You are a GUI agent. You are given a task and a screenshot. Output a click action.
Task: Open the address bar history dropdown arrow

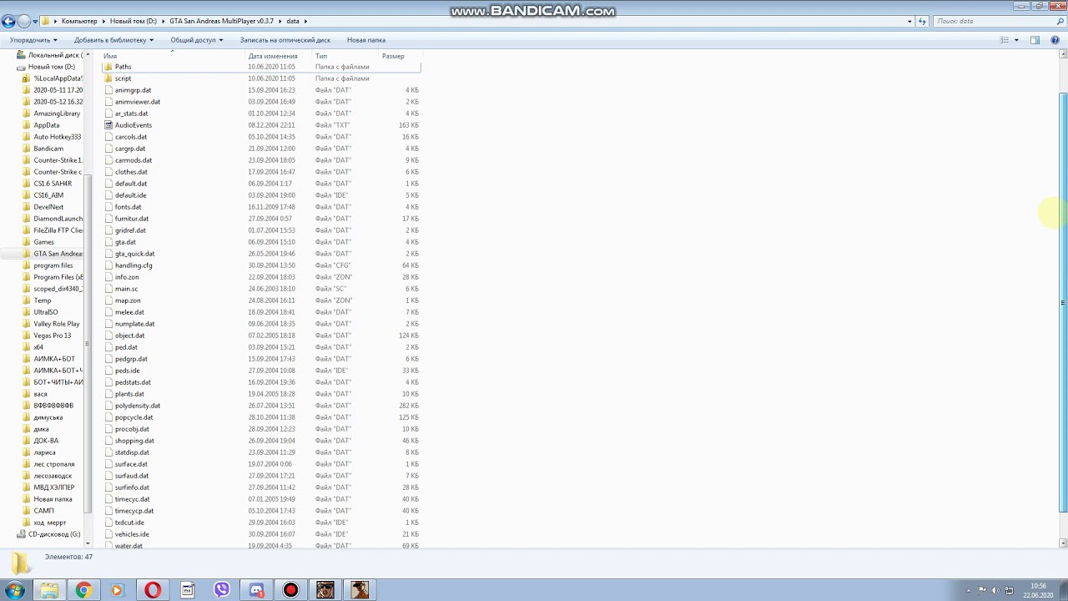click(x=909, y=21)
